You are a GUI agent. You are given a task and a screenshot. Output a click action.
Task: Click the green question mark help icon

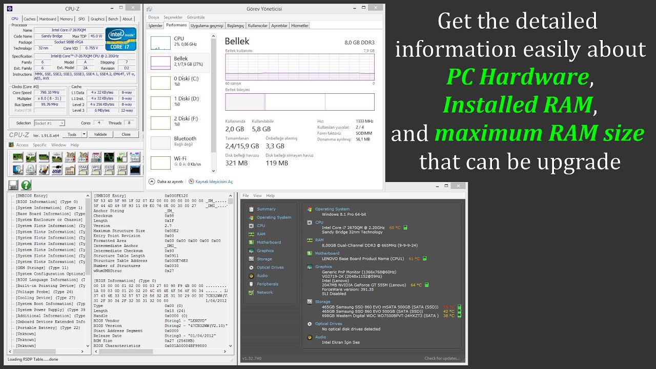[x=26, y=185]
